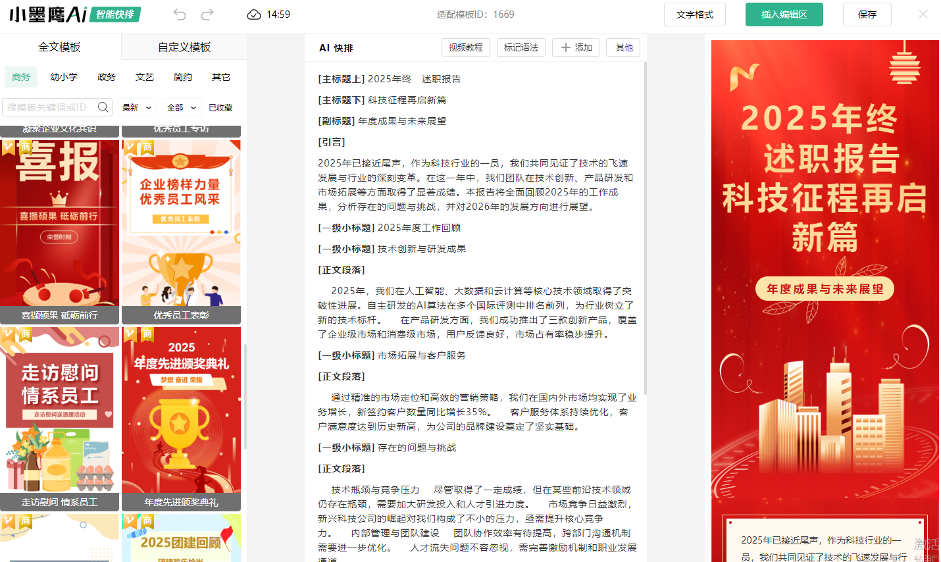Select the 政务 category filter
The image size is (941, 562).
click(x=107, y=77)
